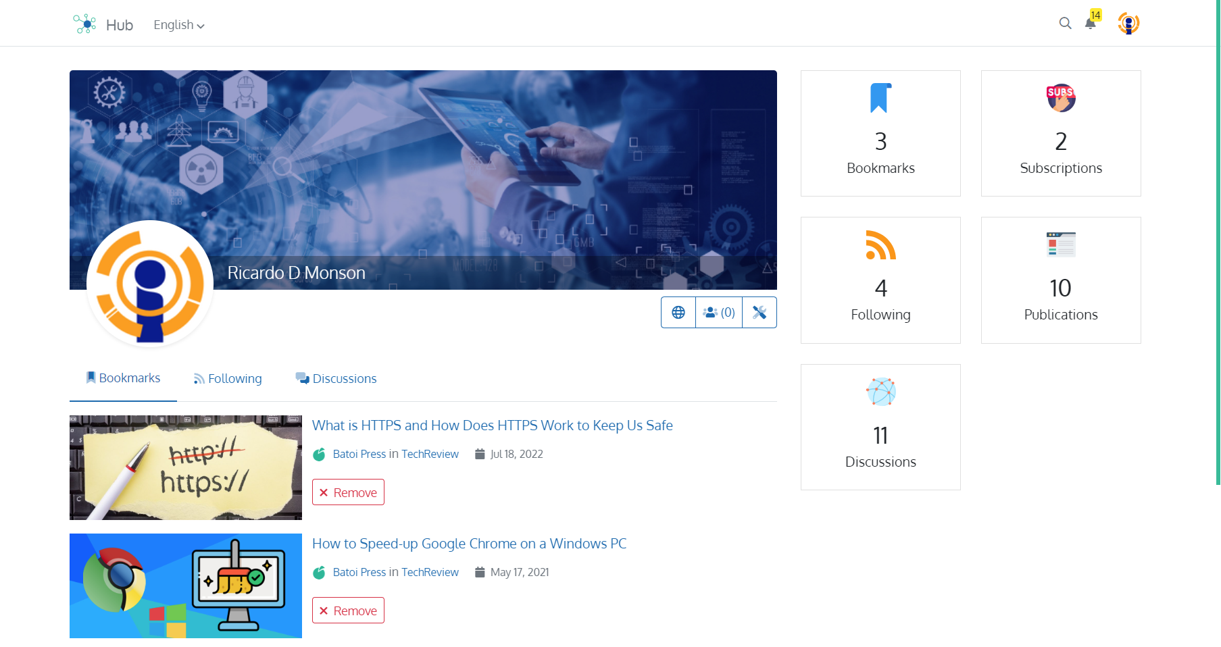The height and width of the screenshot is (647, 1221).
Task: Open the followers (0) button
Action: 719,313
